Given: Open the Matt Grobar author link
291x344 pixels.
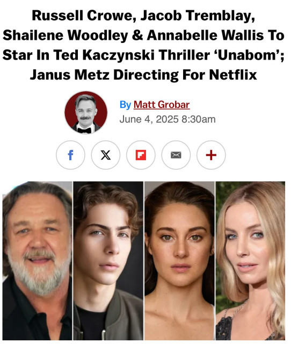Looking at the screenshot, I should tap(162, 105).
